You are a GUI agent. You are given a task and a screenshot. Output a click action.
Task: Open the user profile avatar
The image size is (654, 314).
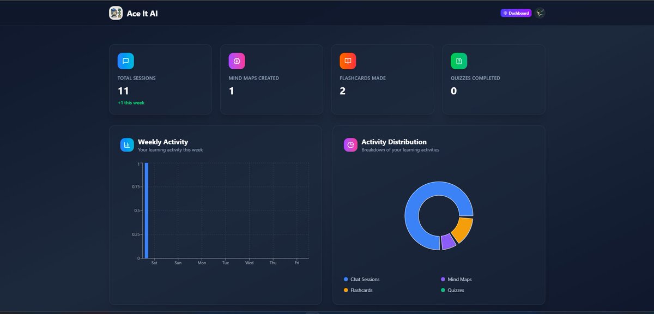coord(540,13)
